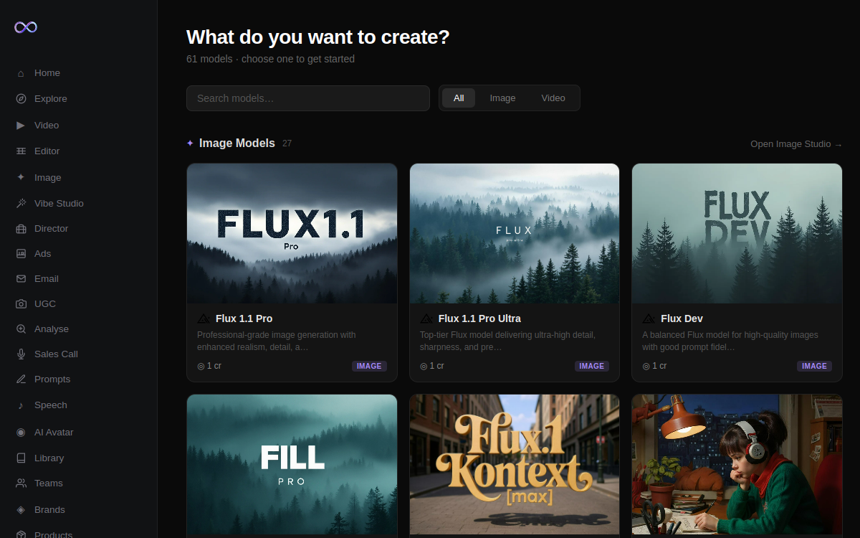Click the UGC camera icon
This screenshot has height=538, width=860.
(x=21, y=304)
